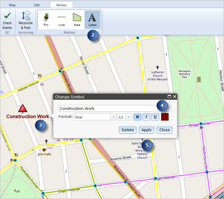The image size is (224, 199).
Task: Click the Arial font name field
Action: pyautogui.click(x=93, y=117)
